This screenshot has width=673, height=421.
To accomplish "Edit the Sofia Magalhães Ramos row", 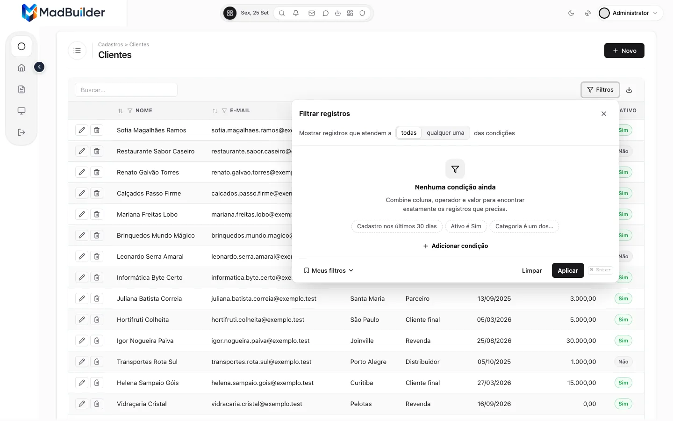I will pyautogui.click(x=82, y=130).
